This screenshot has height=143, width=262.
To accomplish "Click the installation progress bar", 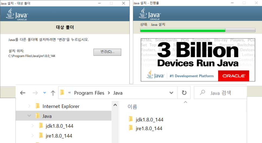I will point(198,30).
